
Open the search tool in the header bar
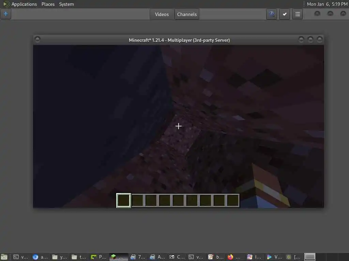tap(272, 14)
